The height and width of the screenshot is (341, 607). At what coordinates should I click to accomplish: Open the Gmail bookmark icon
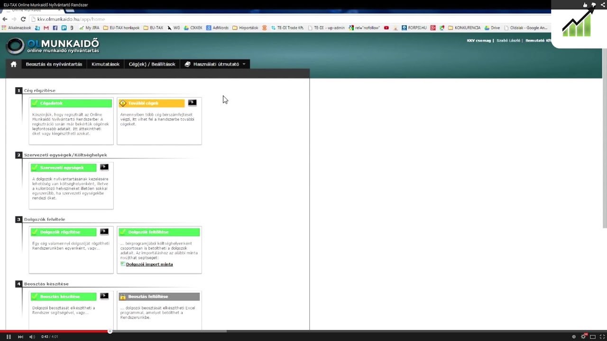pyautogui.click(x=46, y=28)
